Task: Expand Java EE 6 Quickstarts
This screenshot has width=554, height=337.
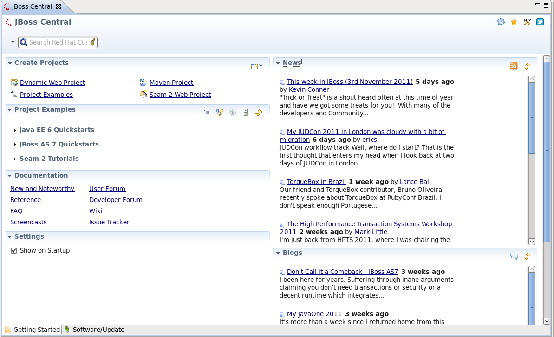Action: [15, 130]
